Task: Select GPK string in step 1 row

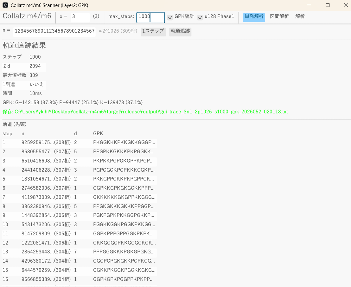Action: pos(124,143)
